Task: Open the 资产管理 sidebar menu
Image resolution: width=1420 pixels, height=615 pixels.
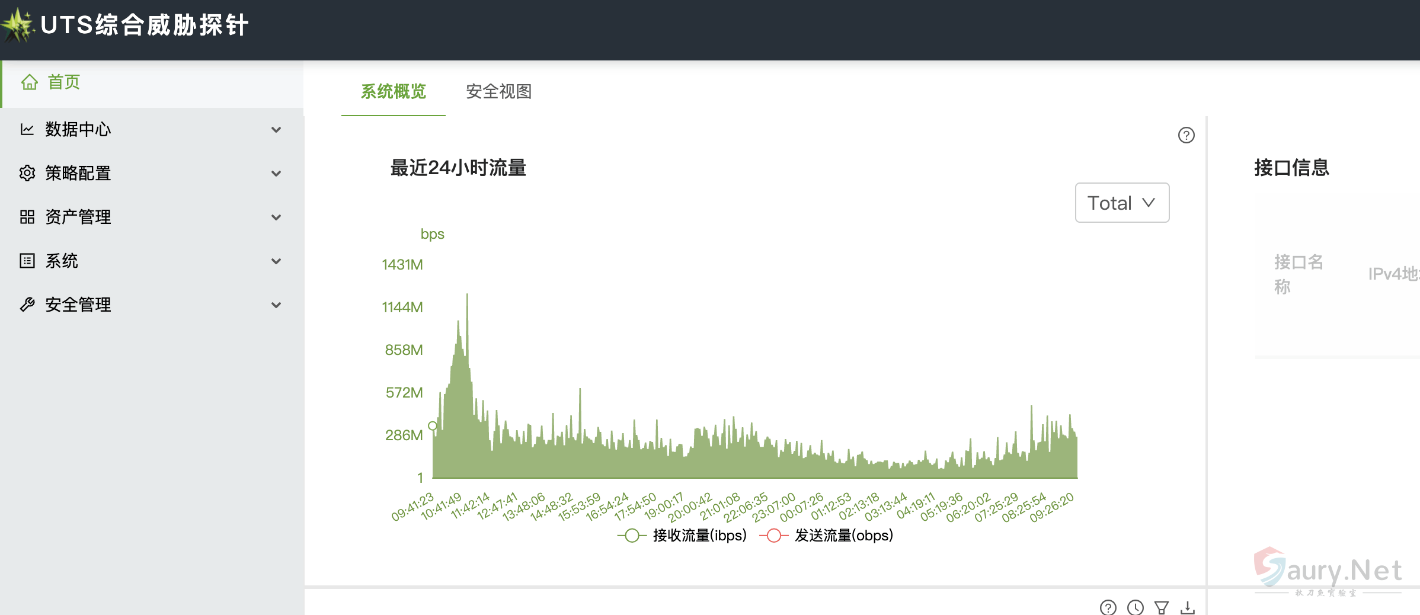Action: 78,217
